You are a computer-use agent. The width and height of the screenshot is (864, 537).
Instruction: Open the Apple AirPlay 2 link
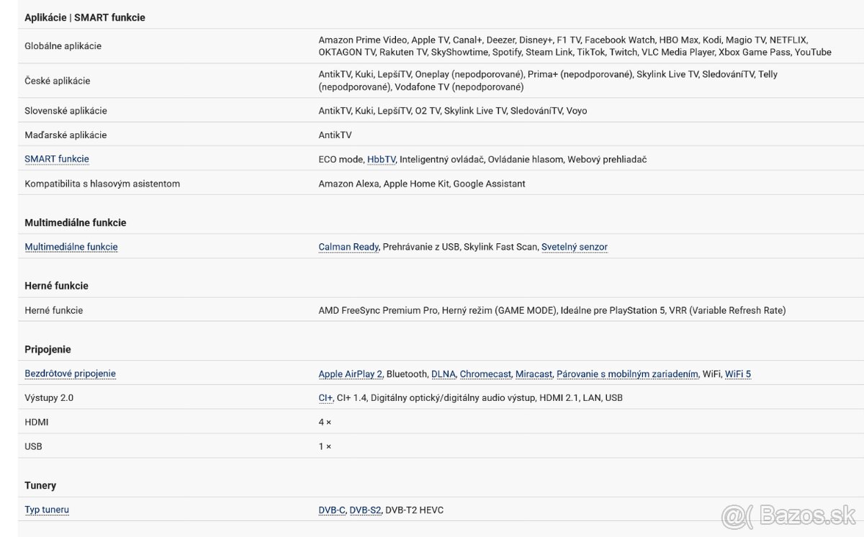pyautogui.click(x=351, y=374)
